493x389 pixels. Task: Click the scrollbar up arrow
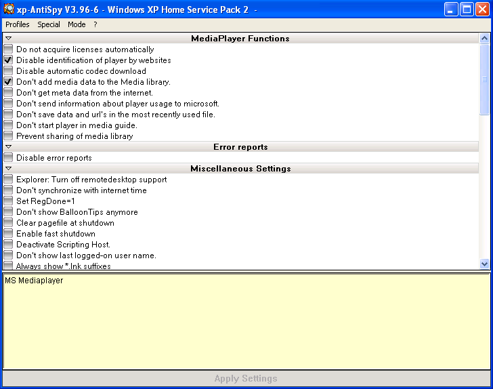click(x=484, y=39)
